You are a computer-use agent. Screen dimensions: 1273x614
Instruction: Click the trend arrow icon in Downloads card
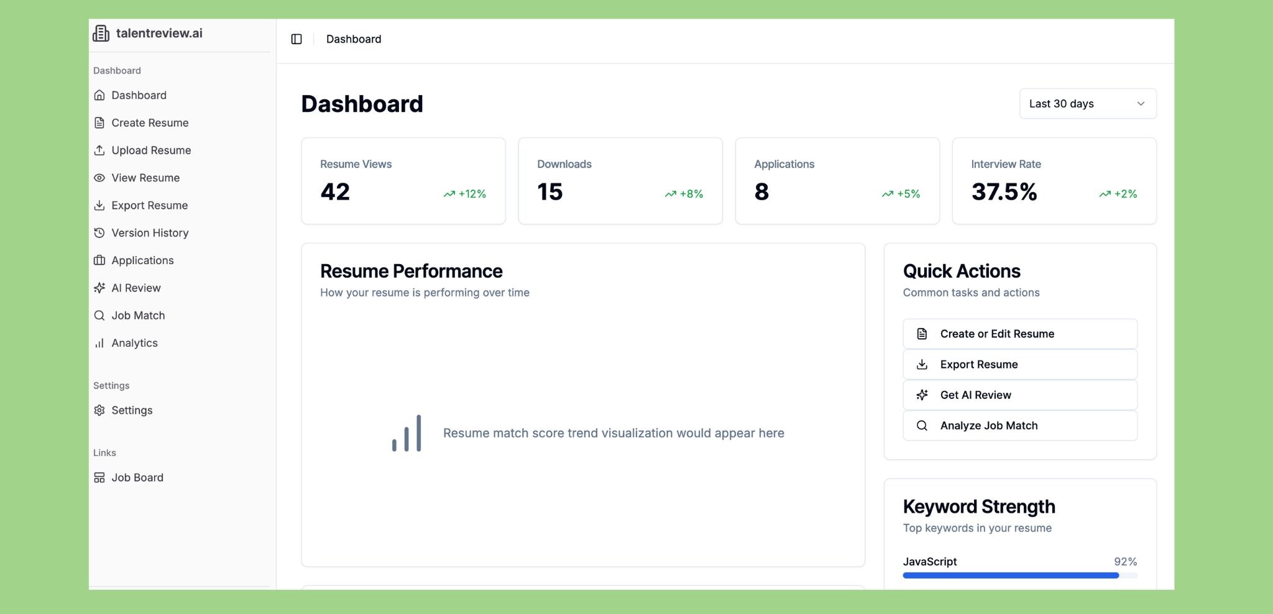point(671,194)
